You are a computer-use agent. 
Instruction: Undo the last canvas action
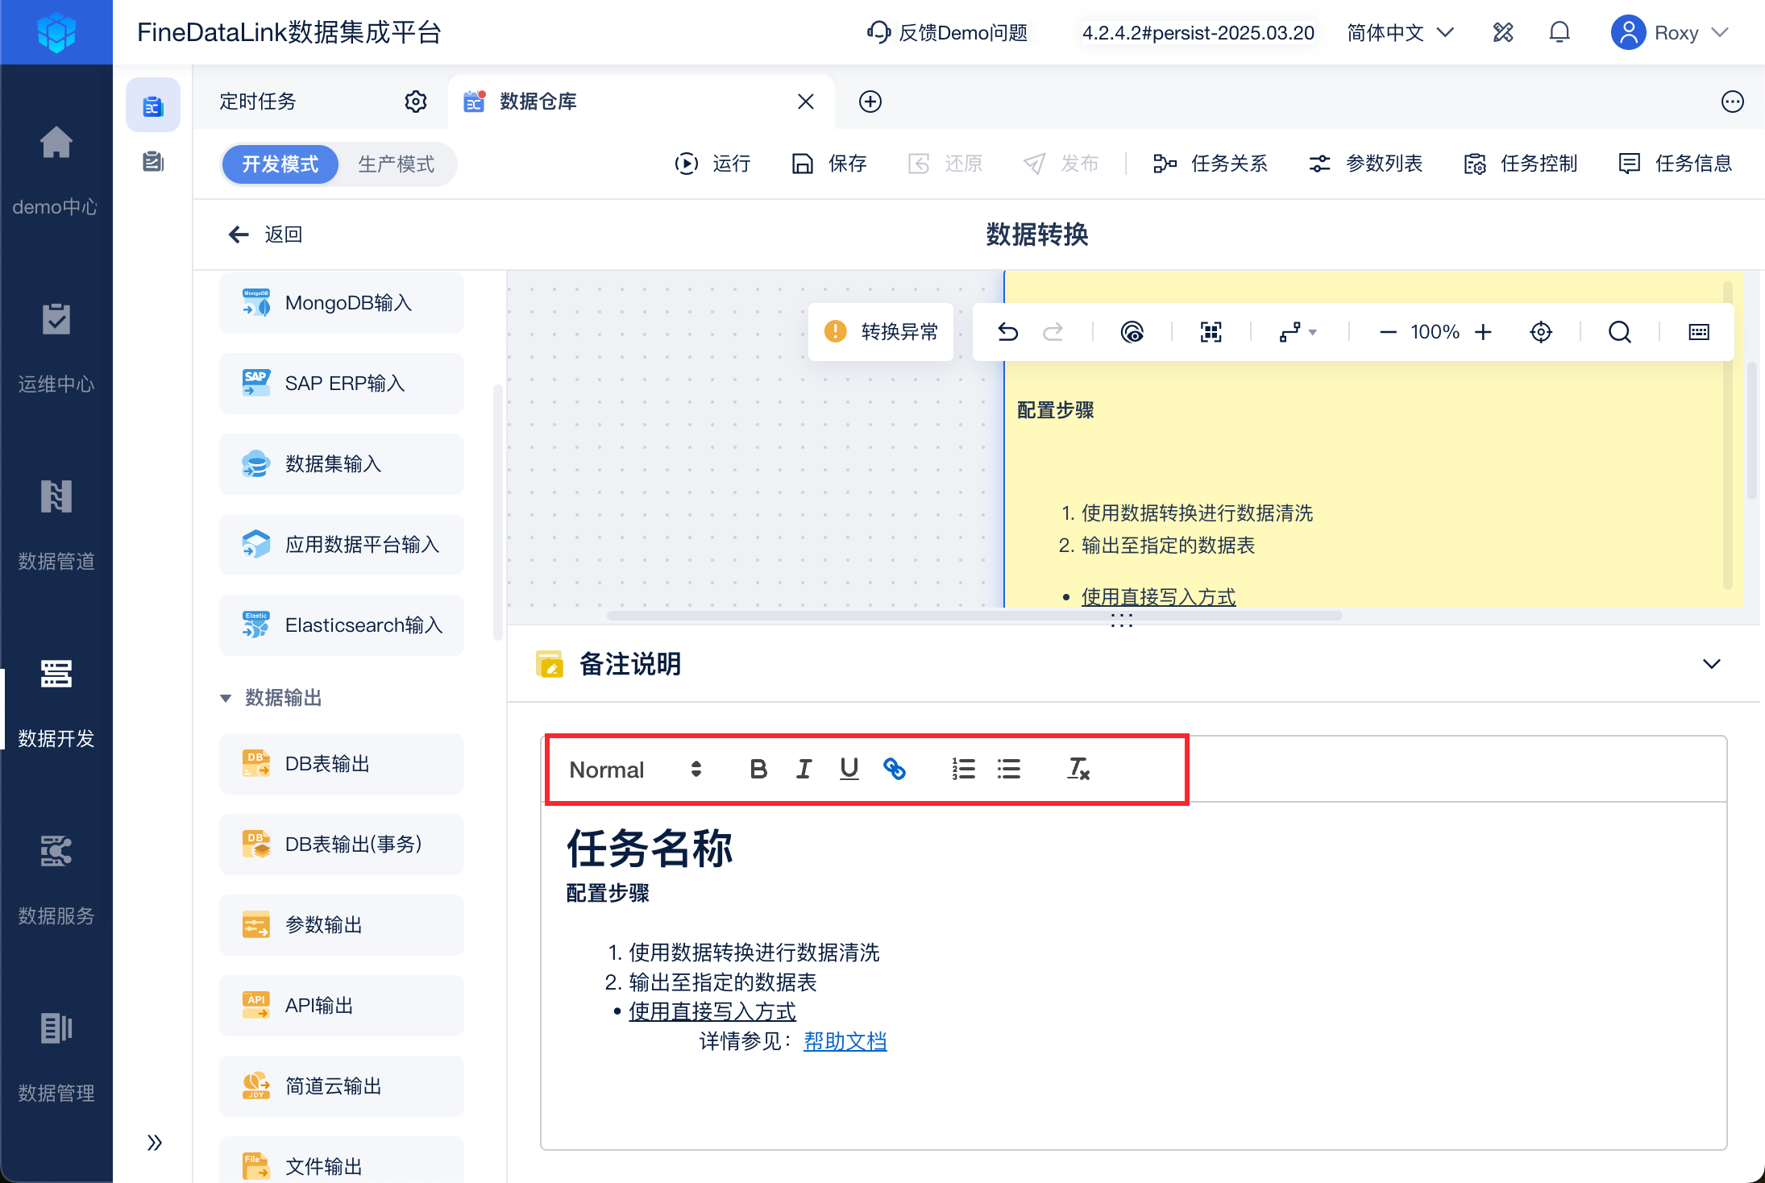tap(1007, 332)
